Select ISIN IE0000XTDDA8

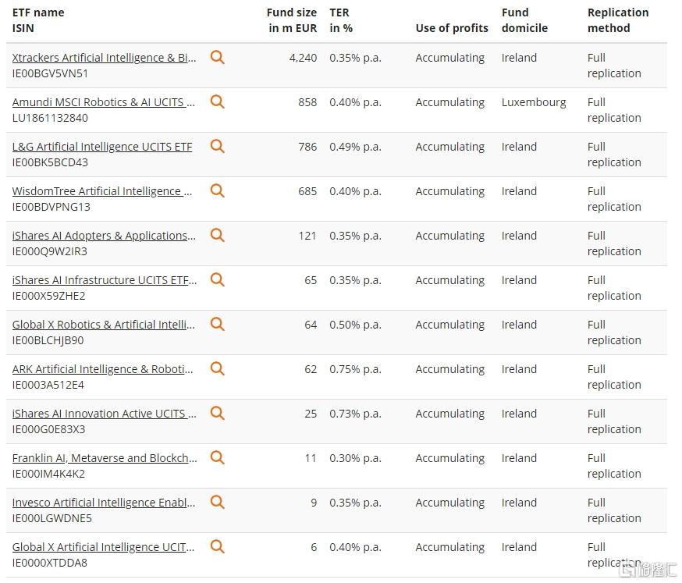(50, 563)
